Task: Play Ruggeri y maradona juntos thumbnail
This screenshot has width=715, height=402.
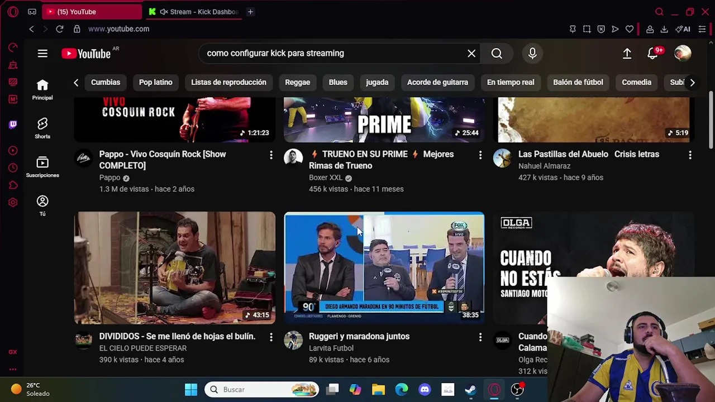Action: (384, 268)
